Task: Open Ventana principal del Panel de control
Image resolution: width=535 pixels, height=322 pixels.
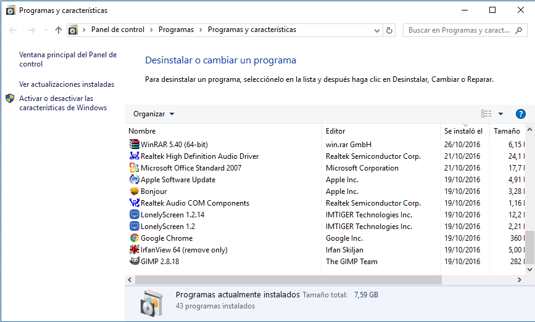Action: (x=68, y=59)
